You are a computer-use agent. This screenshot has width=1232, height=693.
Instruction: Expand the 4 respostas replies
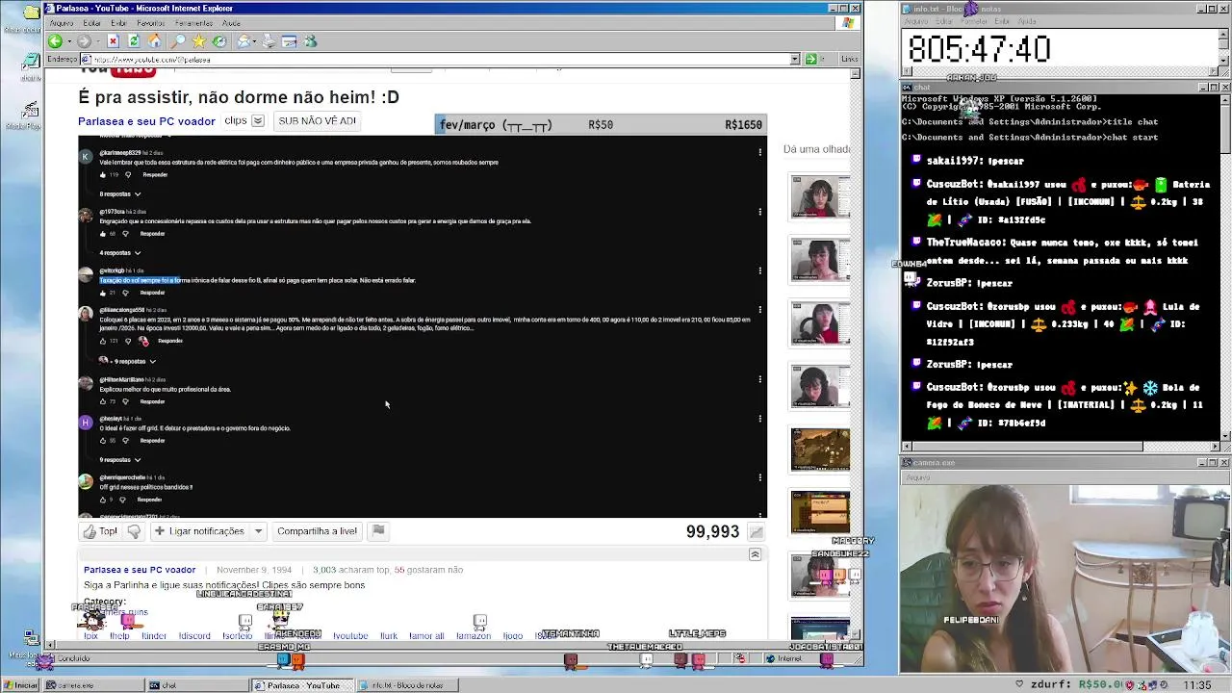[x=120, y=253]
